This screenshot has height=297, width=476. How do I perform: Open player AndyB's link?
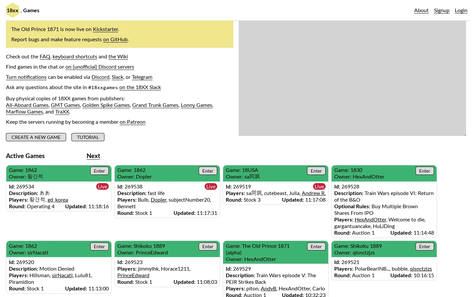(x=268, y=289)
